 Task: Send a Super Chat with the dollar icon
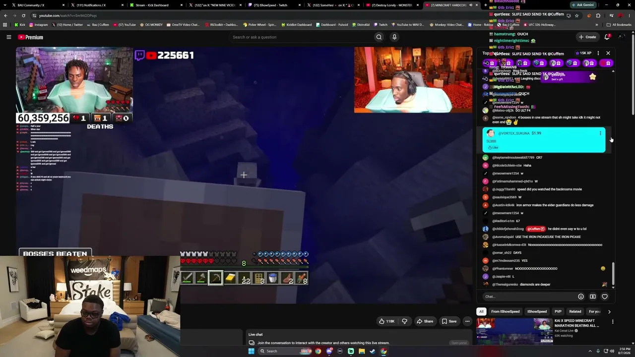click(593, 297)
